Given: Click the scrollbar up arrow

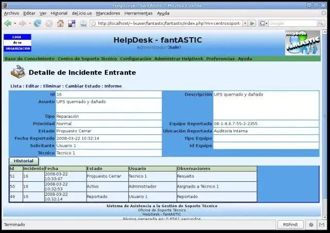Looking at the screenshot, I should (325, 32).
